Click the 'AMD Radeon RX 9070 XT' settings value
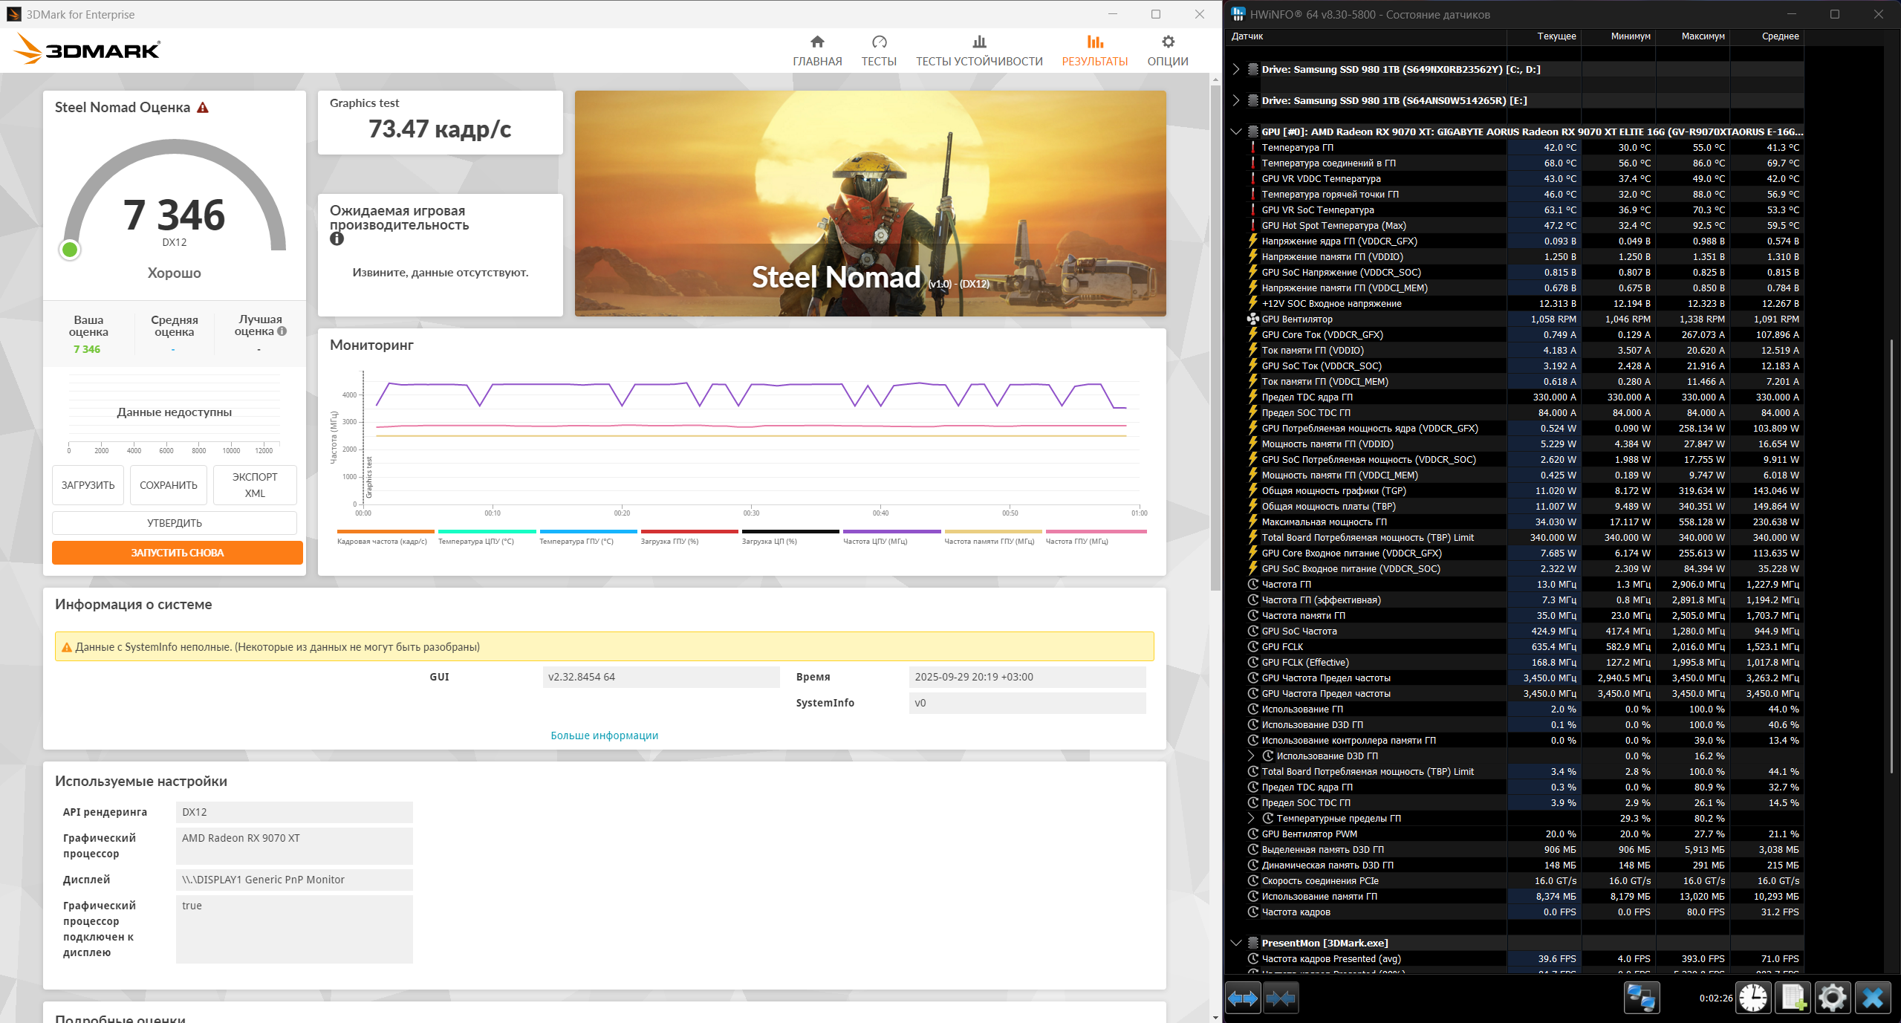The width and height of the screenshot is (1901, 1023). pyautogui.click(x=294, y=846)
